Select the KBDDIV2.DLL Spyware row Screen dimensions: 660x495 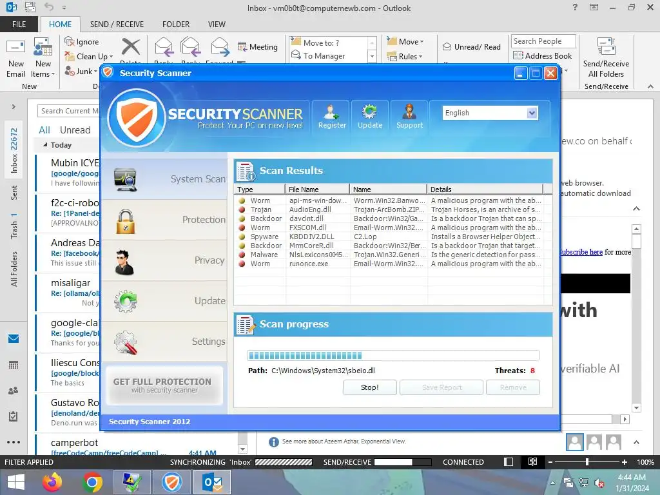coord(389,237)
